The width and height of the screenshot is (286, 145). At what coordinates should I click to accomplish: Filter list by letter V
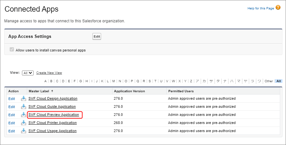coord(167,81)
